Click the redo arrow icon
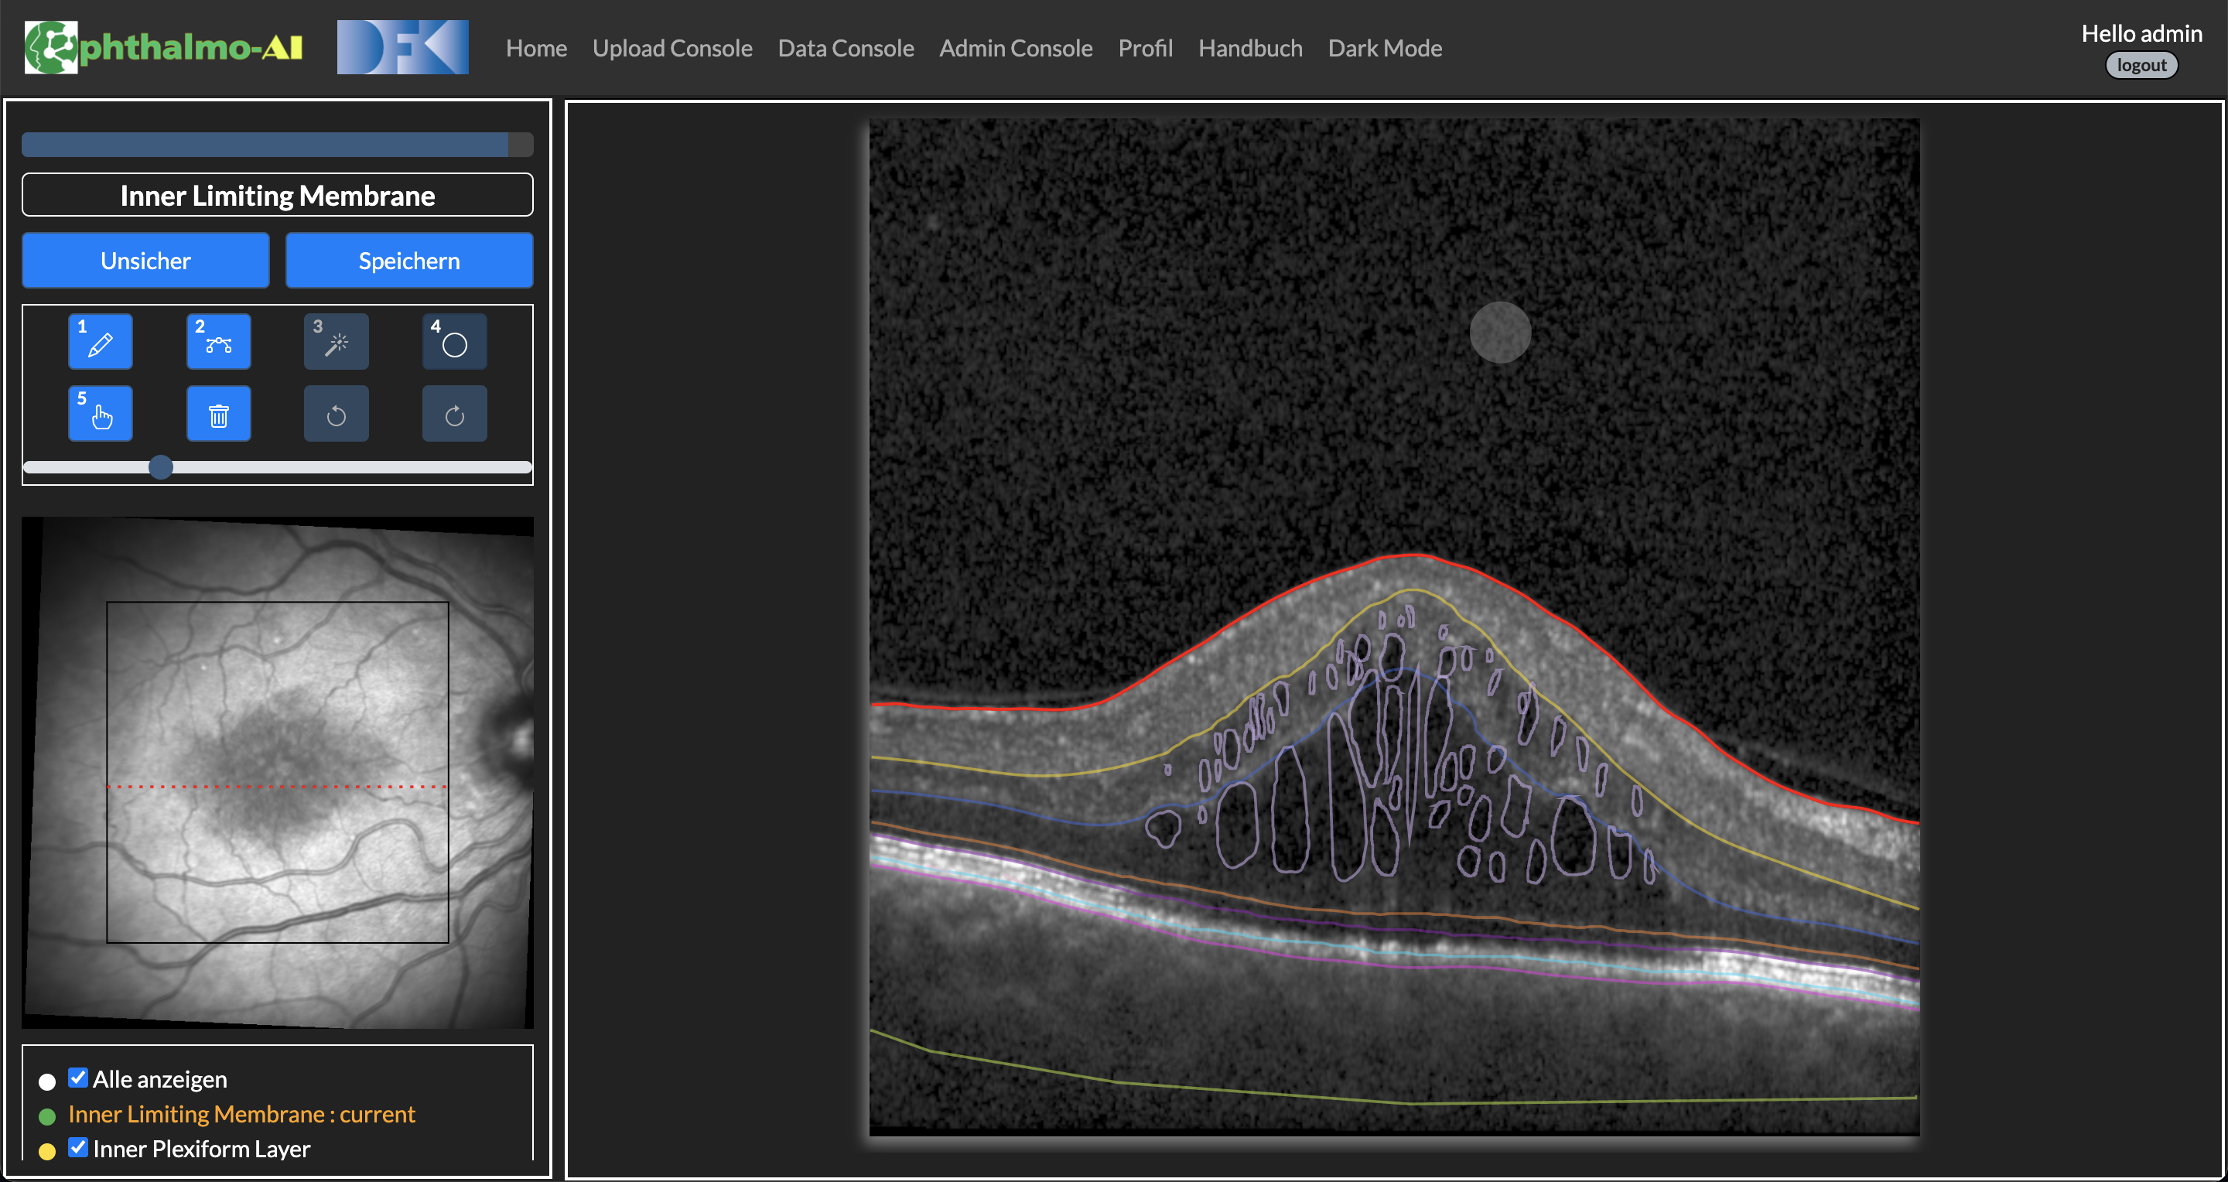2228x1182 pixels. point(455,413)
